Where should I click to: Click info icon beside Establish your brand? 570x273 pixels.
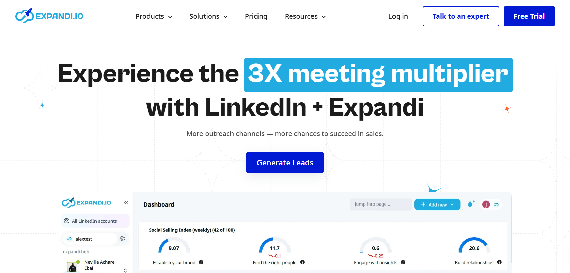(201, 262)
